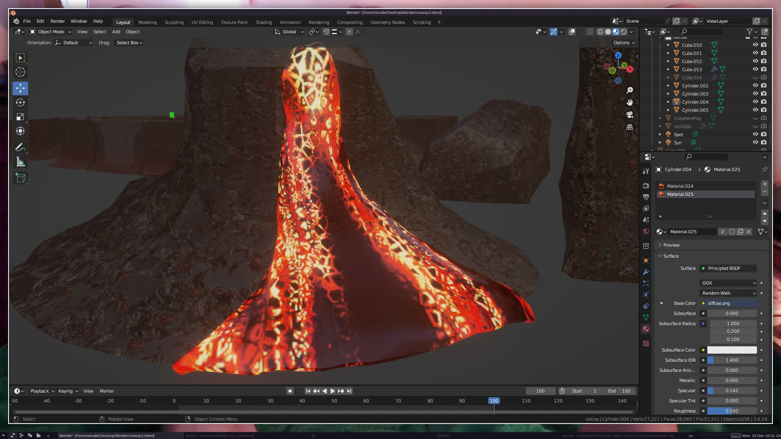Hide Cube.050 in the outliner
This screenshot has width=781, height=439.
755,45
